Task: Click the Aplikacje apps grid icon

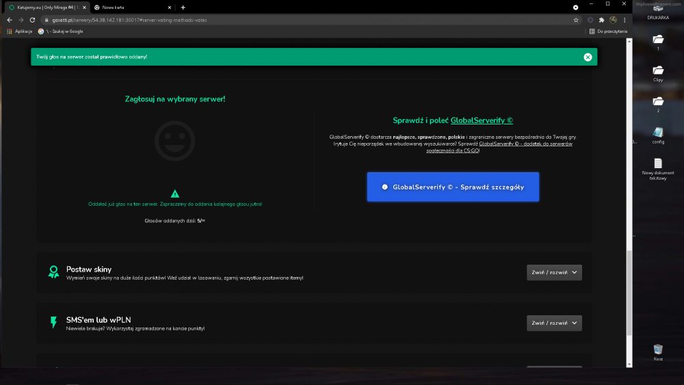Action: coord(10,31)
